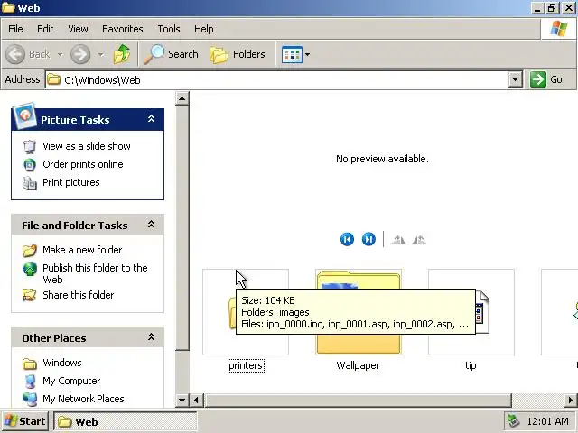Screen dimensions: 578x433
Task: Open the Favorites menu
Action: pos(123,29)
